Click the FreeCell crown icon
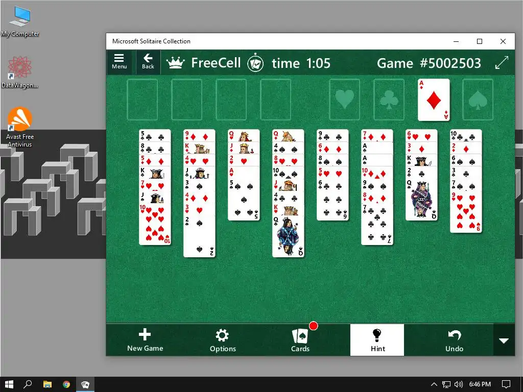The height and width of the screenshot is (392, 523). 176,63
